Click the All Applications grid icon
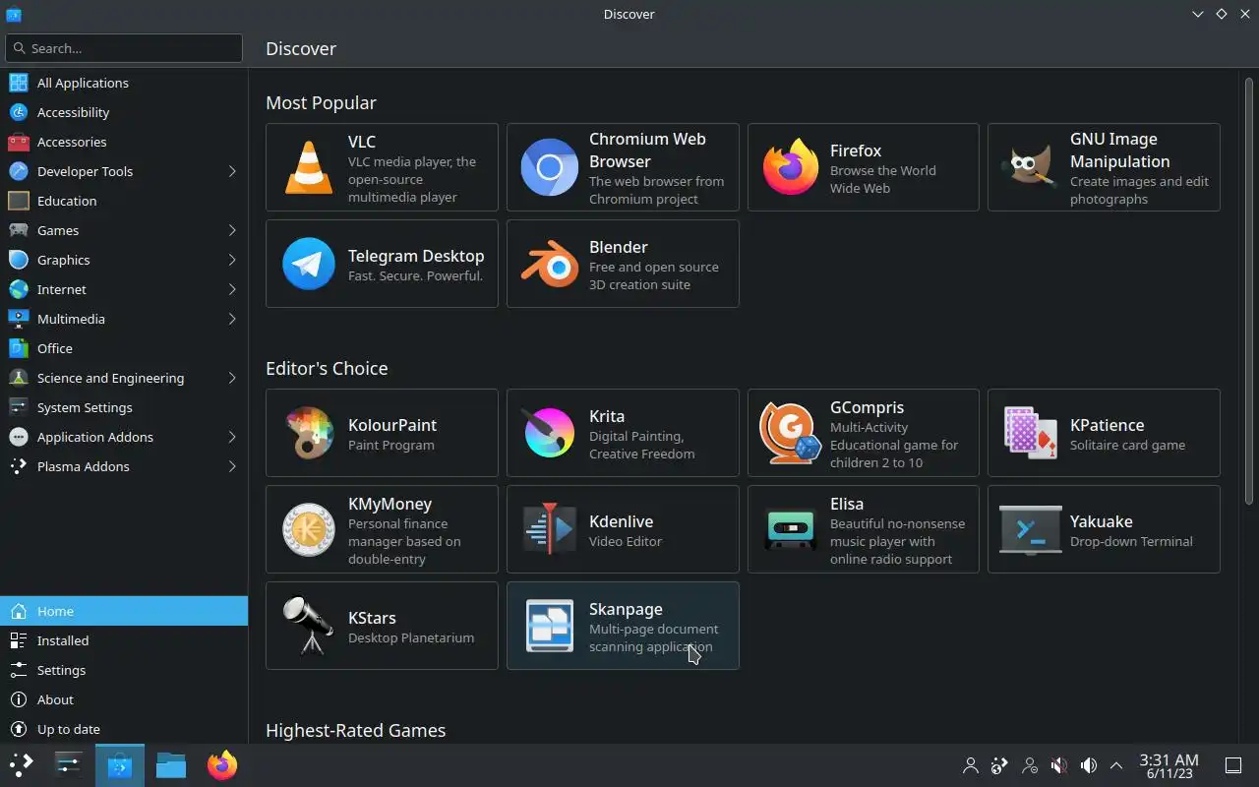 click(18, 83)
